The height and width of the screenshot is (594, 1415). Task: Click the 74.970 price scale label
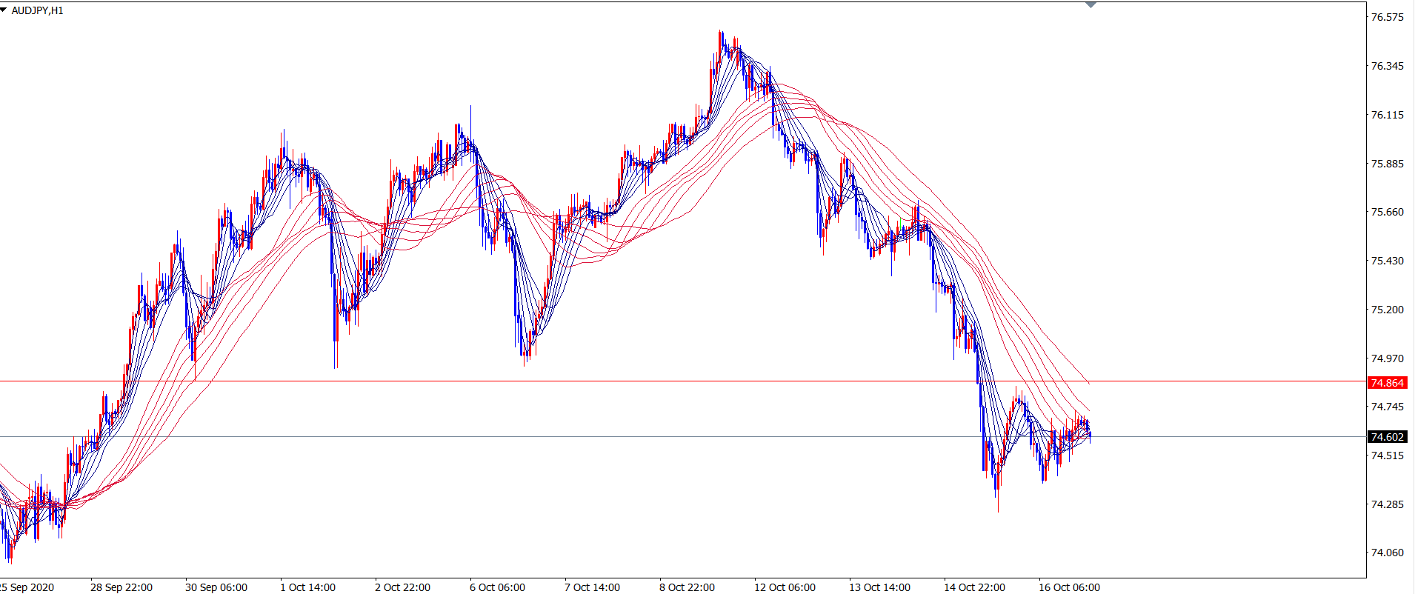(x=1387, y=358)
